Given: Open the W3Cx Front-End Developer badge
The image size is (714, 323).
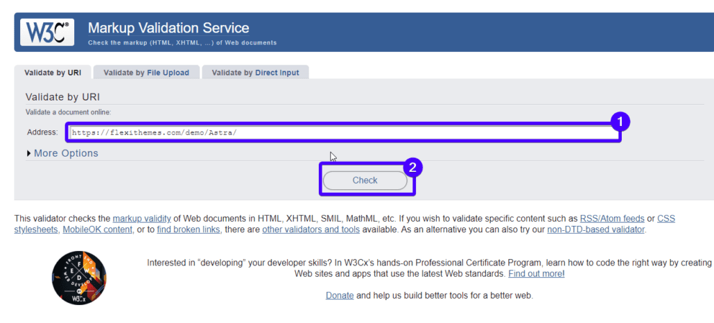Looking at the screenshot, I should pyautogui.click(x=79, y=277).
